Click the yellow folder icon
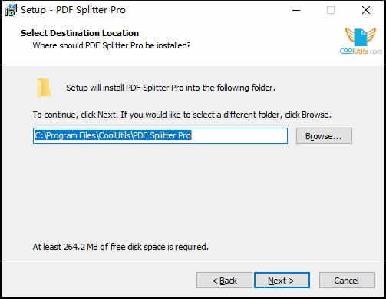The height and width of the screenshot is (299, 386). tap(44, 88)
